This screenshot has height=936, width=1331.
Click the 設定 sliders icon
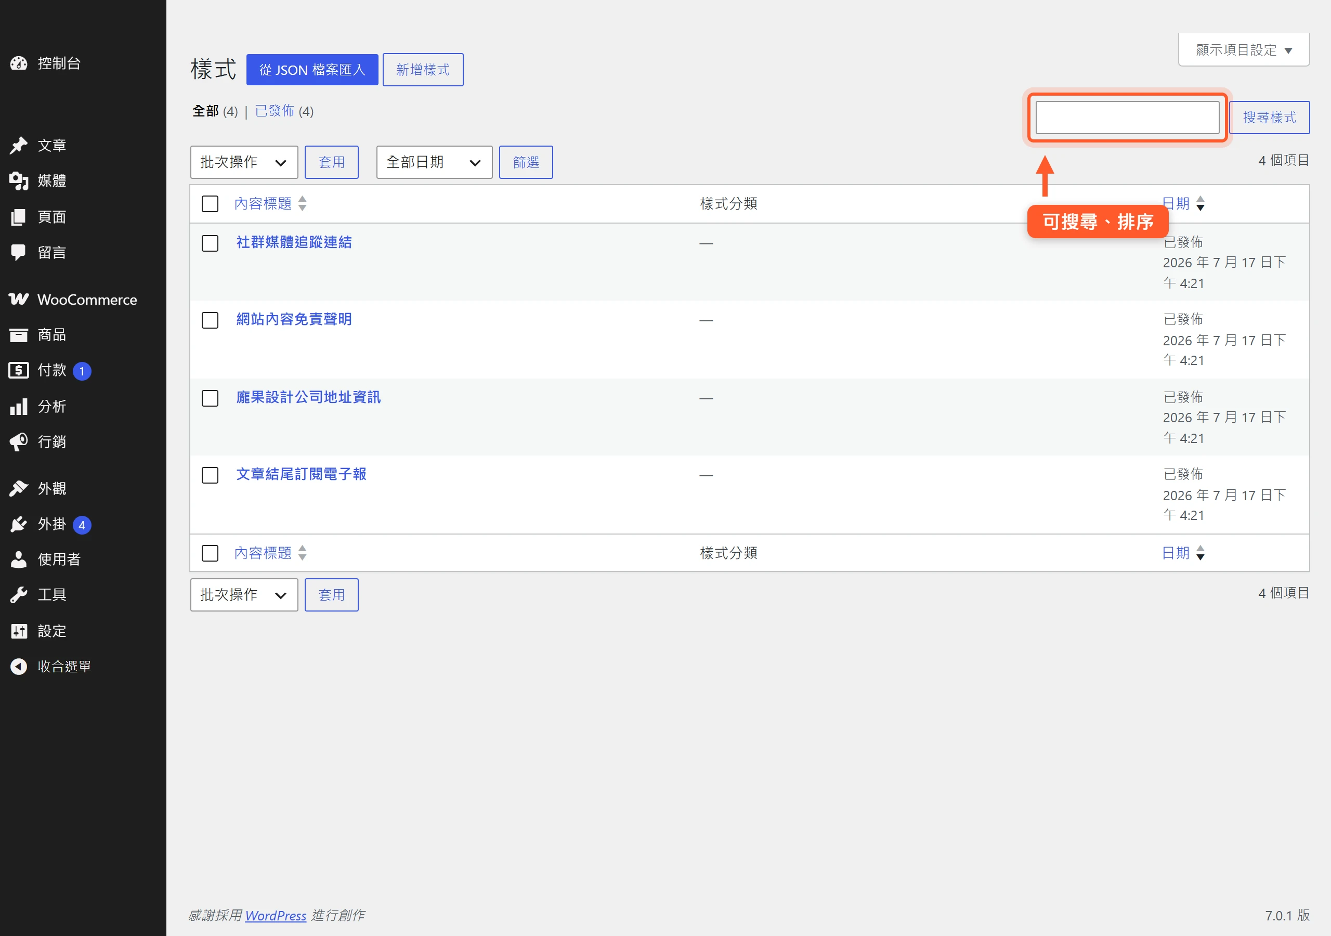(x=19, y=631)
